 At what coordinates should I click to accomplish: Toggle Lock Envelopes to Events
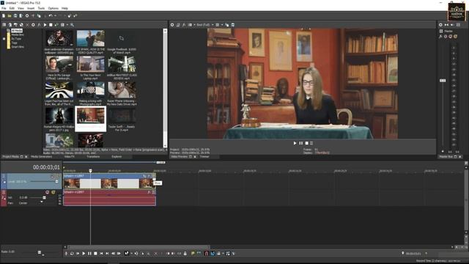[228, 254]
